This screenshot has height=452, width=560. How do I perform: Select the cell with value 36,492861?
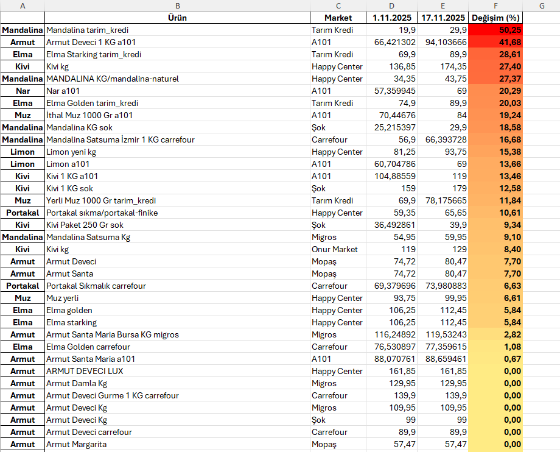pyautogui.click(x=392, y=225)
